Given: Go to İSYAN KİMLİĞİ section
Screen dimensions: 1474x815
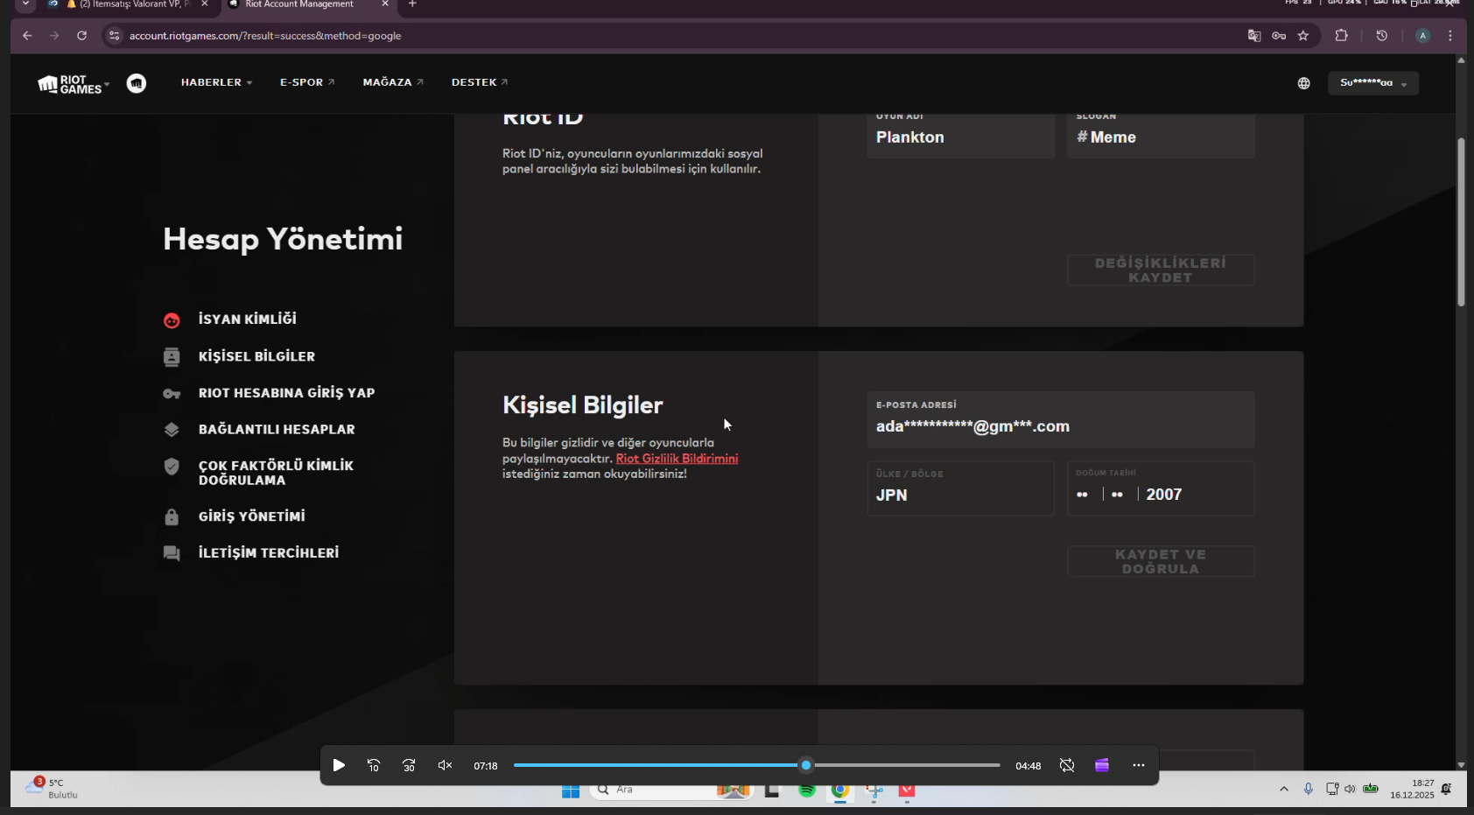Looking at the screenshot, I should (x=248, y=320).
